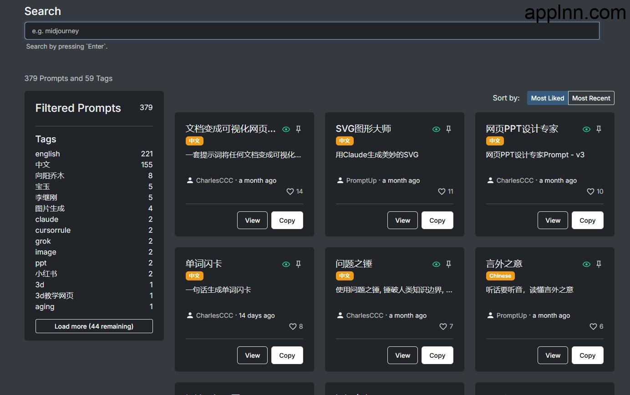This screenshot has height=395, width=630.
Task: Pin the 单词闪卡 prompt card
Action: click(299, 264)
